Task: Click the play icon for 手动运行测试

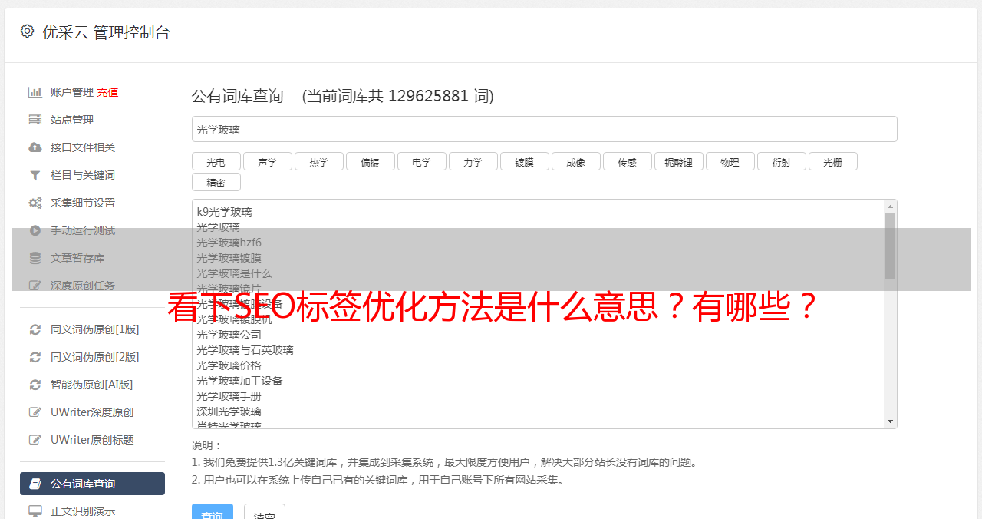Action: tap(35, 230)
